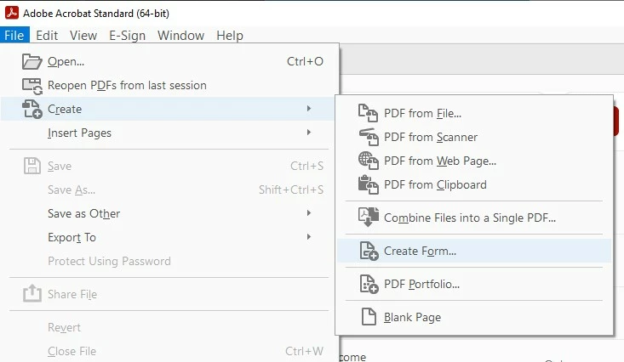Screen dimensions: 624x362
Task: Click the Save floppy disk icon
Action: tap(31, 166)
